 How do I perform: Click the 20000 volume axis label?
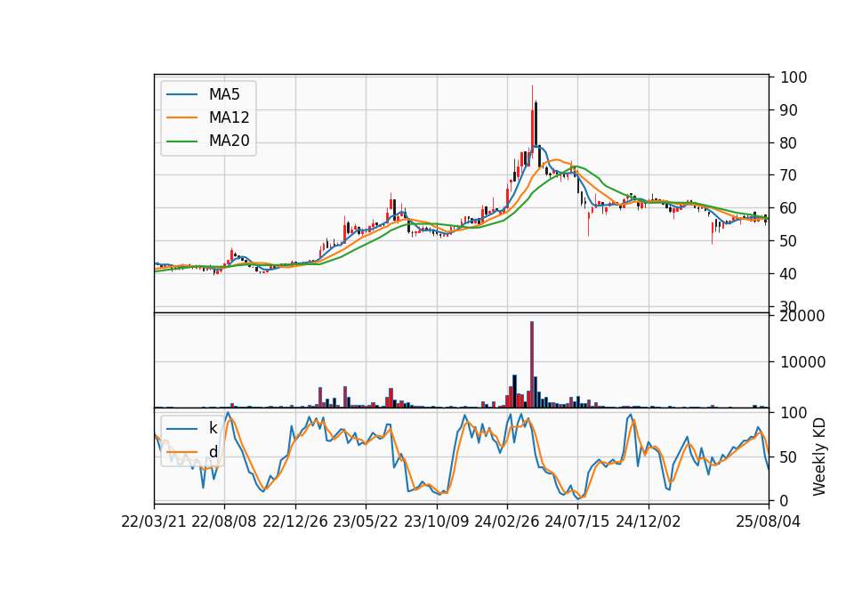(x=802, y=316)
